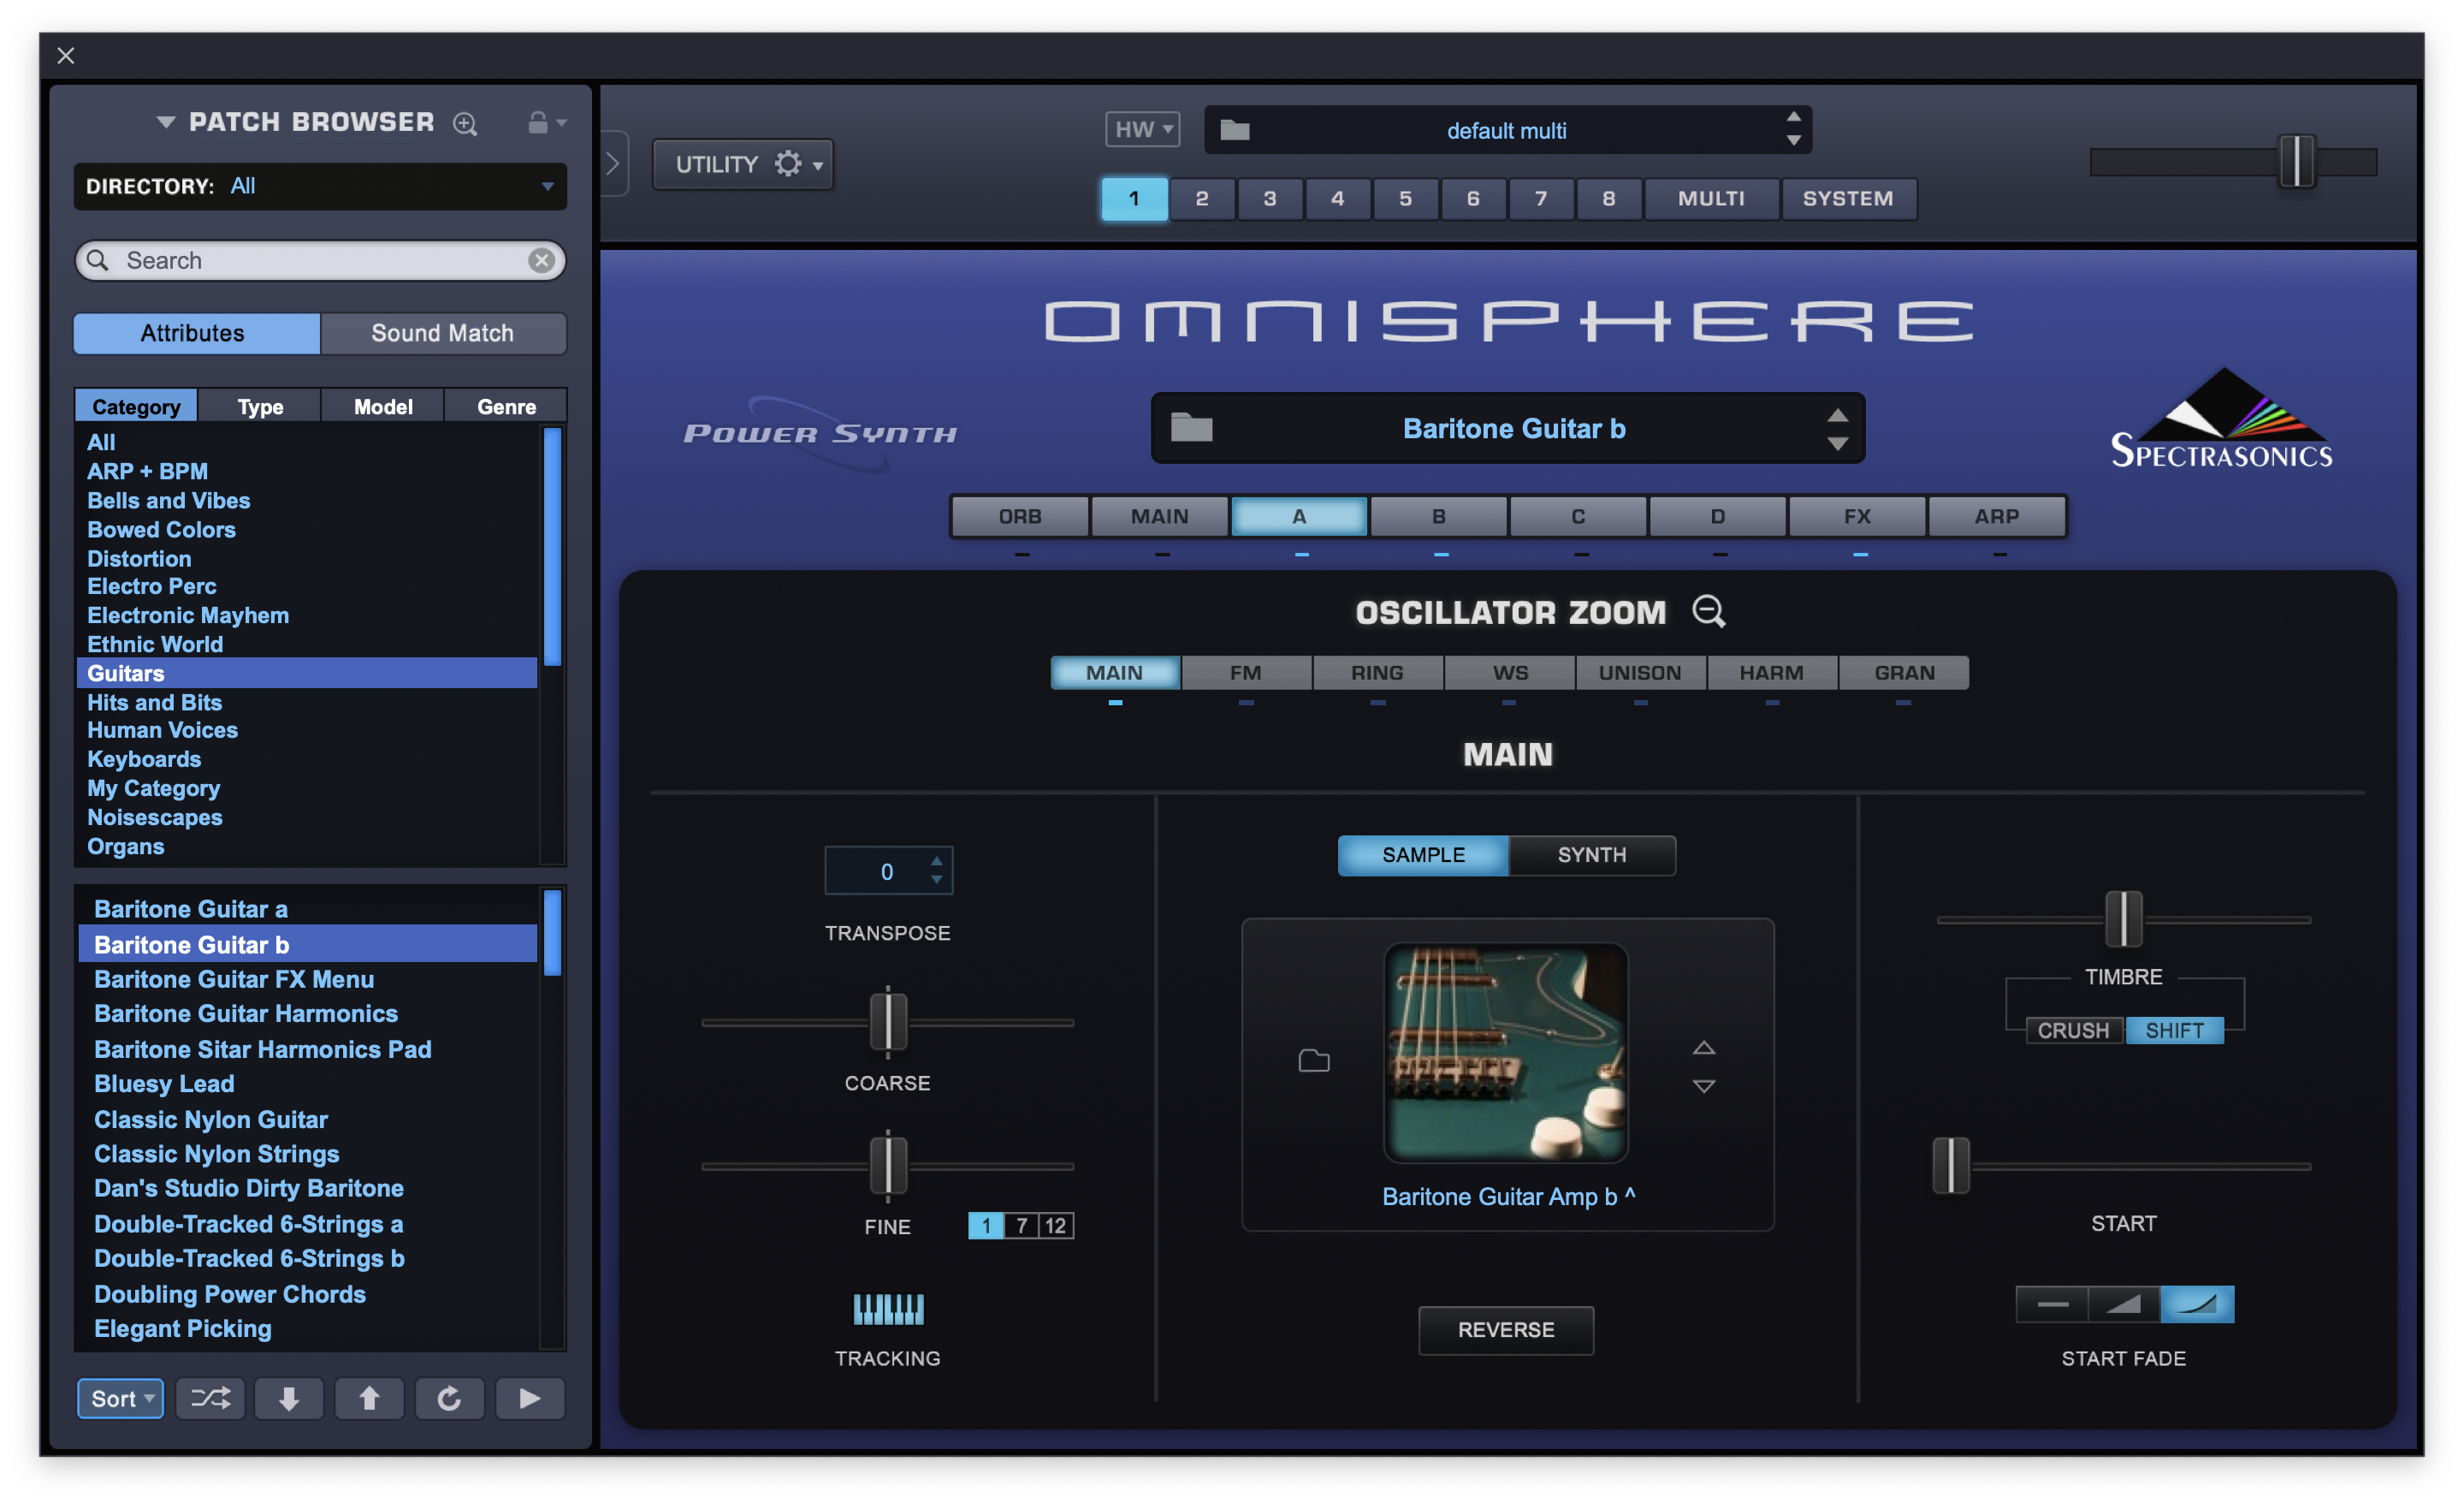Screen dimensions: 2464x1503
Task: Switch oscillator to SYNTH mode
Action: click(1592, 854)
